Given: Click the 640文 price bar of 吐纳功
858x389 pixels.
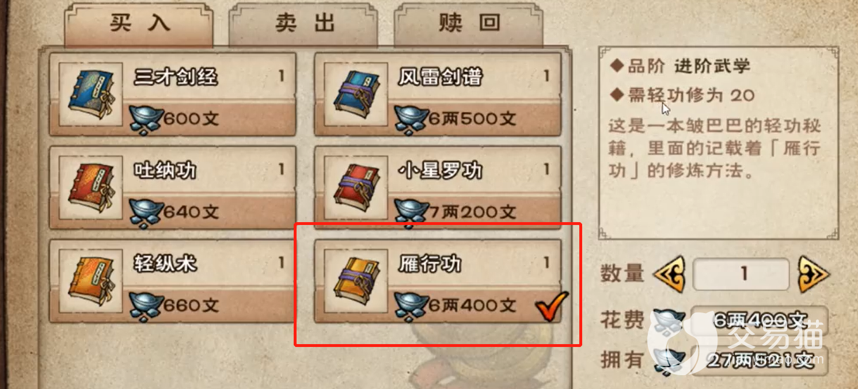Looking at the screenshot, I should (x=172, y=213).
